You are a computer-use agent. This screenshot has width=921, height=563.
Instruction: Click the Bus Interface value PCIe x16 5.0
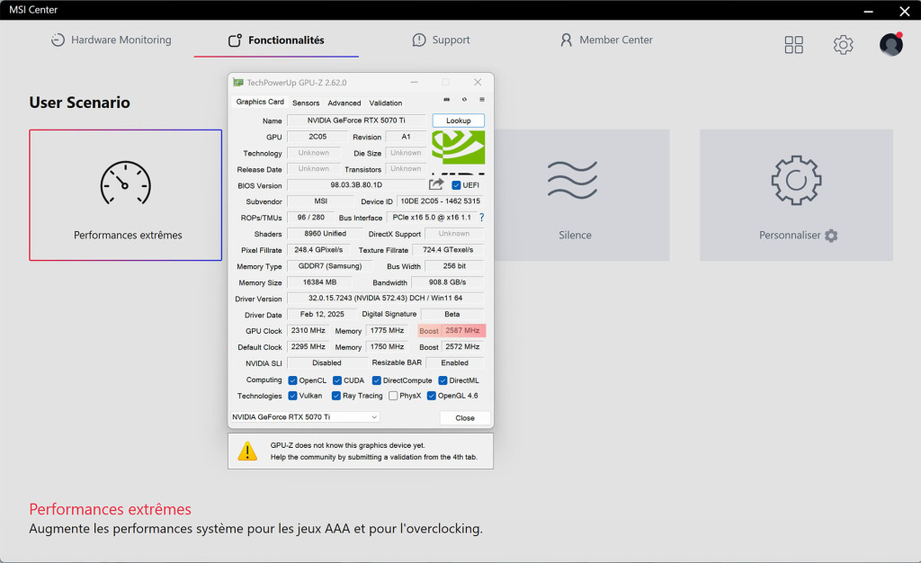point(432,218)
